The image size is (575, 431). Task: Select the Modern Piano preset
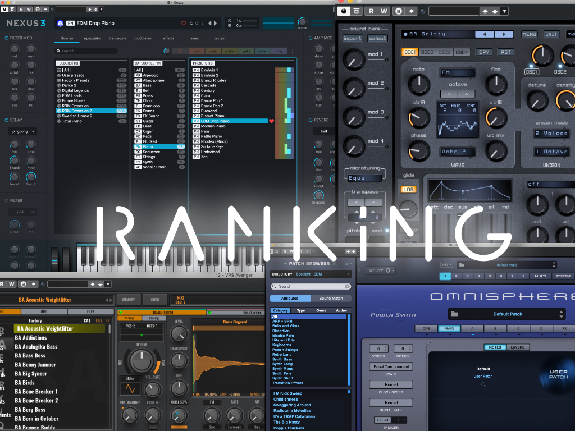coord(212,126)
